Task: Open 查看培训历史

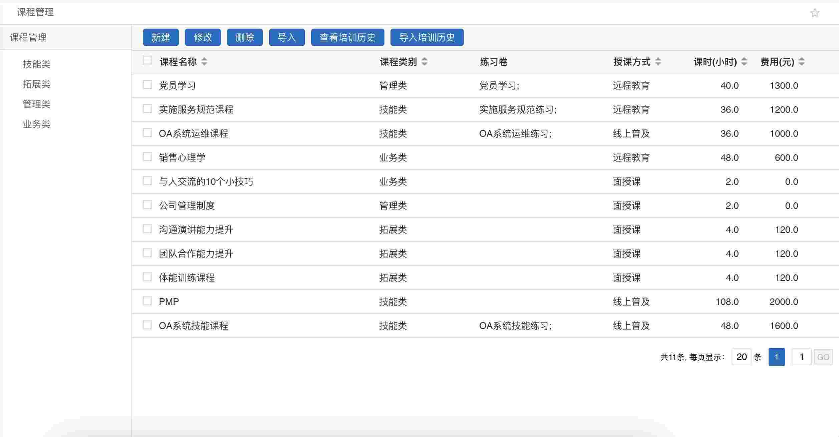Action: tap(347, 37)
